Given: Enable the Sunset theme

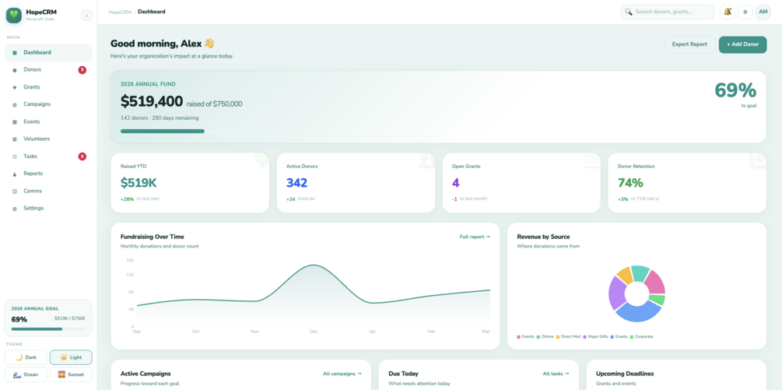Looking at the screenshot, I should click(x=71, y=374).
